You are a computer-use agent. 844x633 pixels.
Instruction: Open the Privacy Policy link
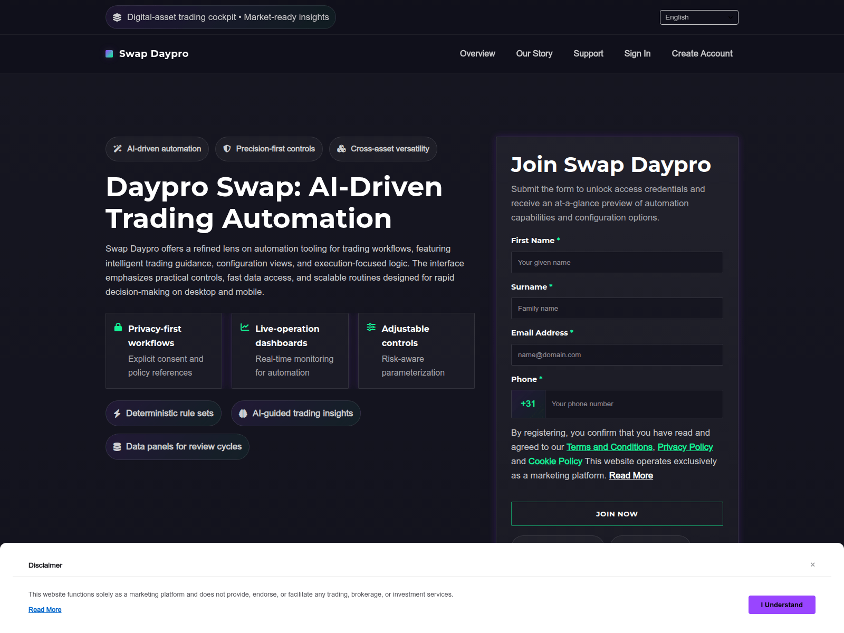click(685, 447)
